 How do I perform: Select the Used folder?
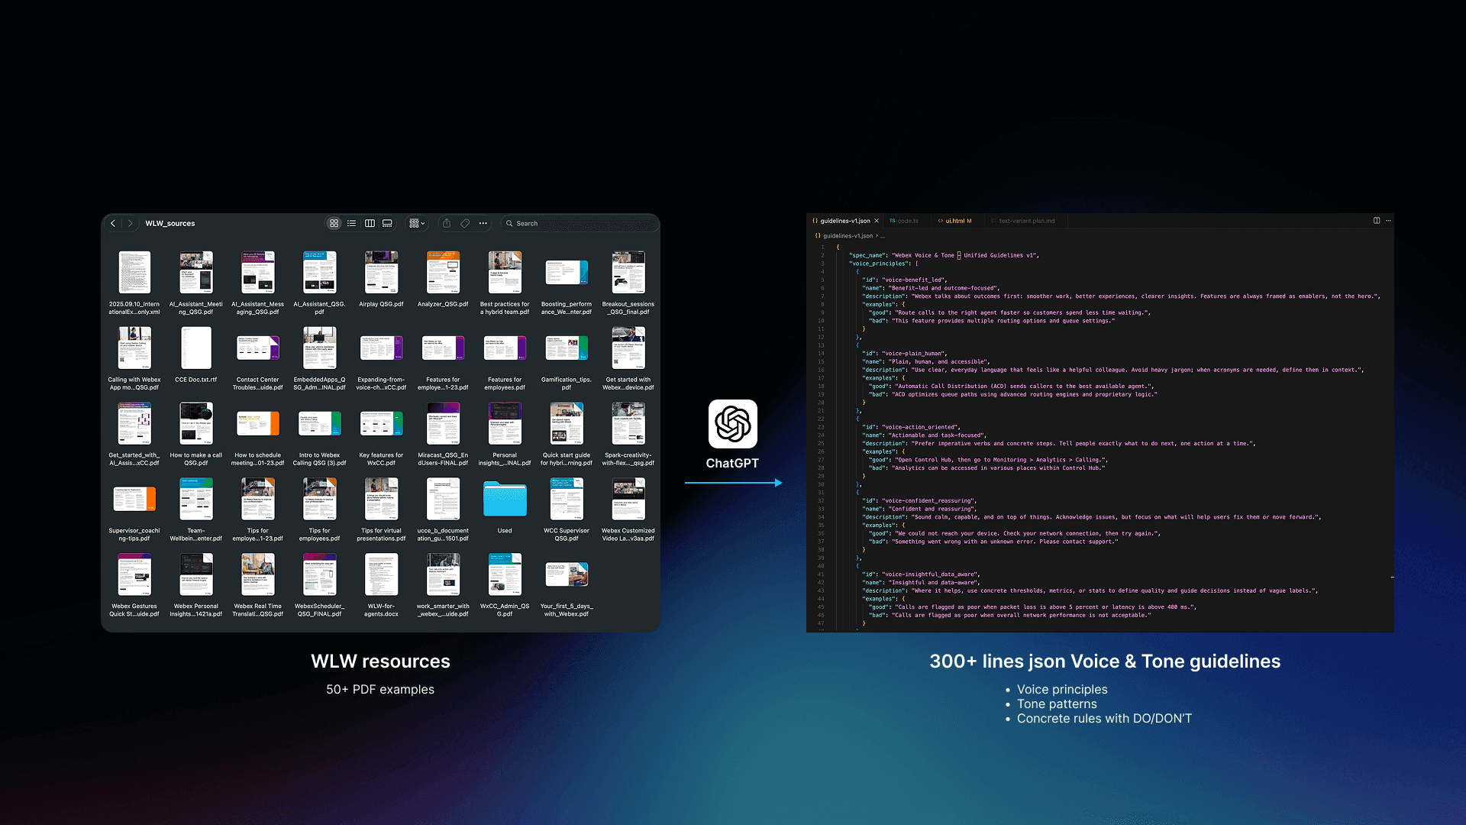tap(505, 500)
